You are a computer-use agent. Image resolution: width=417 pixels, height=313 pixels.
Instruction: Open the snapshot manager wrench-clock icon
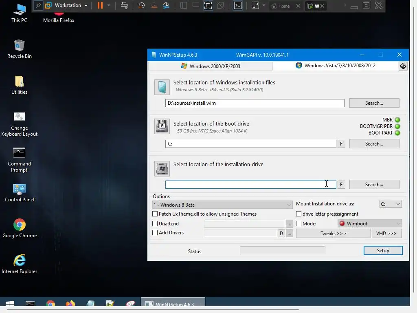(x=166, y=6)
